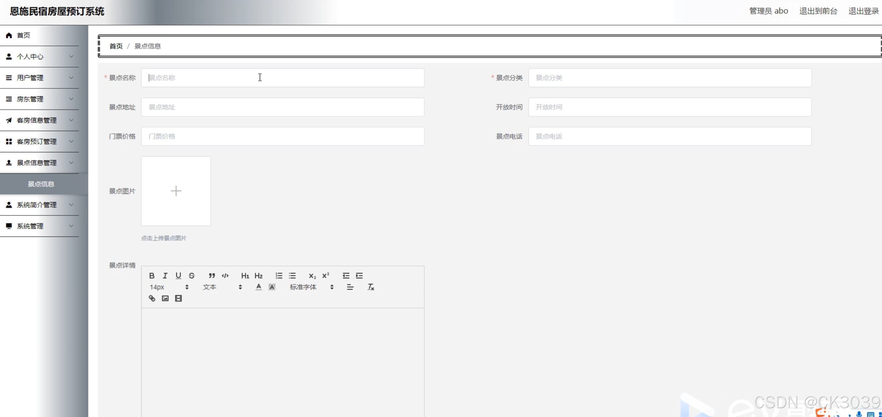Insert a hyperlink in details editor
The width and height of the screenshot is (882, 417).
coord(152,298)
